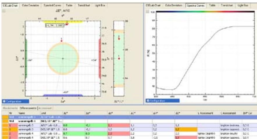Click the center point of the tolerance circle
Image resolution: width=257 pixels, height=139 pixels.
[63, 58]
